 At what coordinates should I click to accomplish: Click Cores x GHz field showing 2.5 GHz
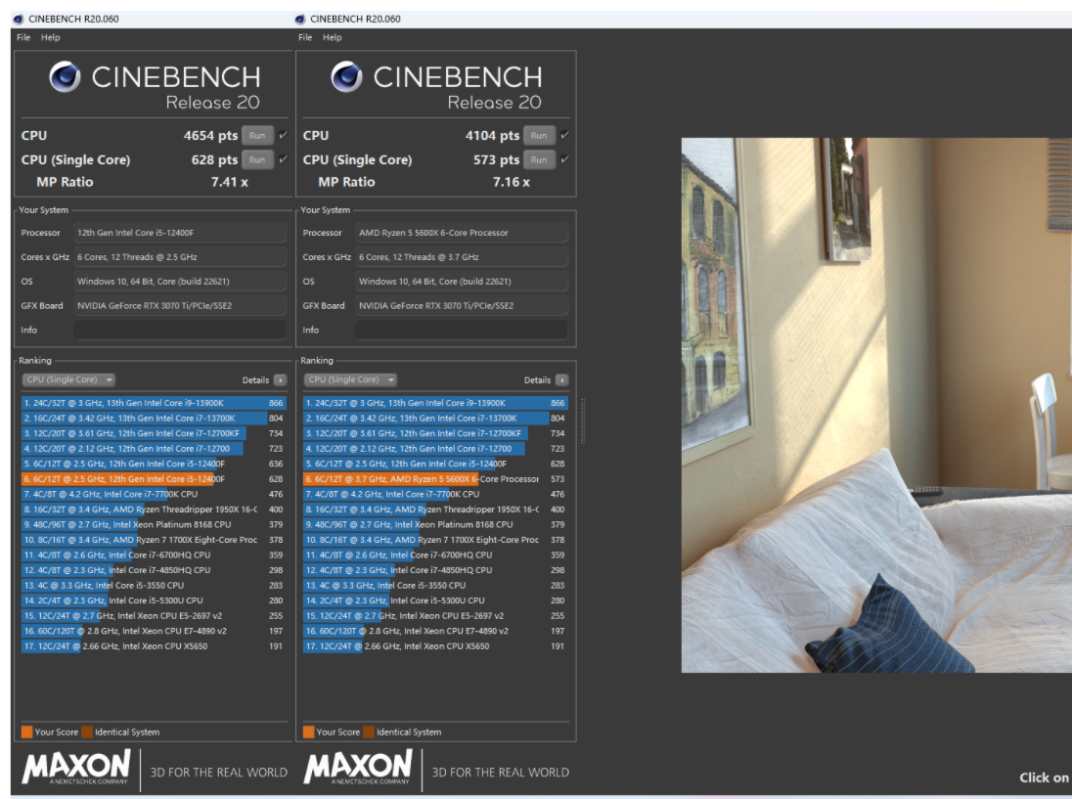pos(180,257)
